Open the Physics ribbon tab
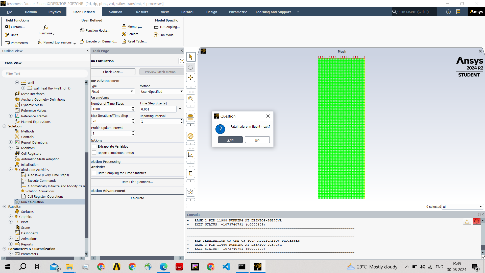The image size is (485, 273). click(x=54, y=12)
